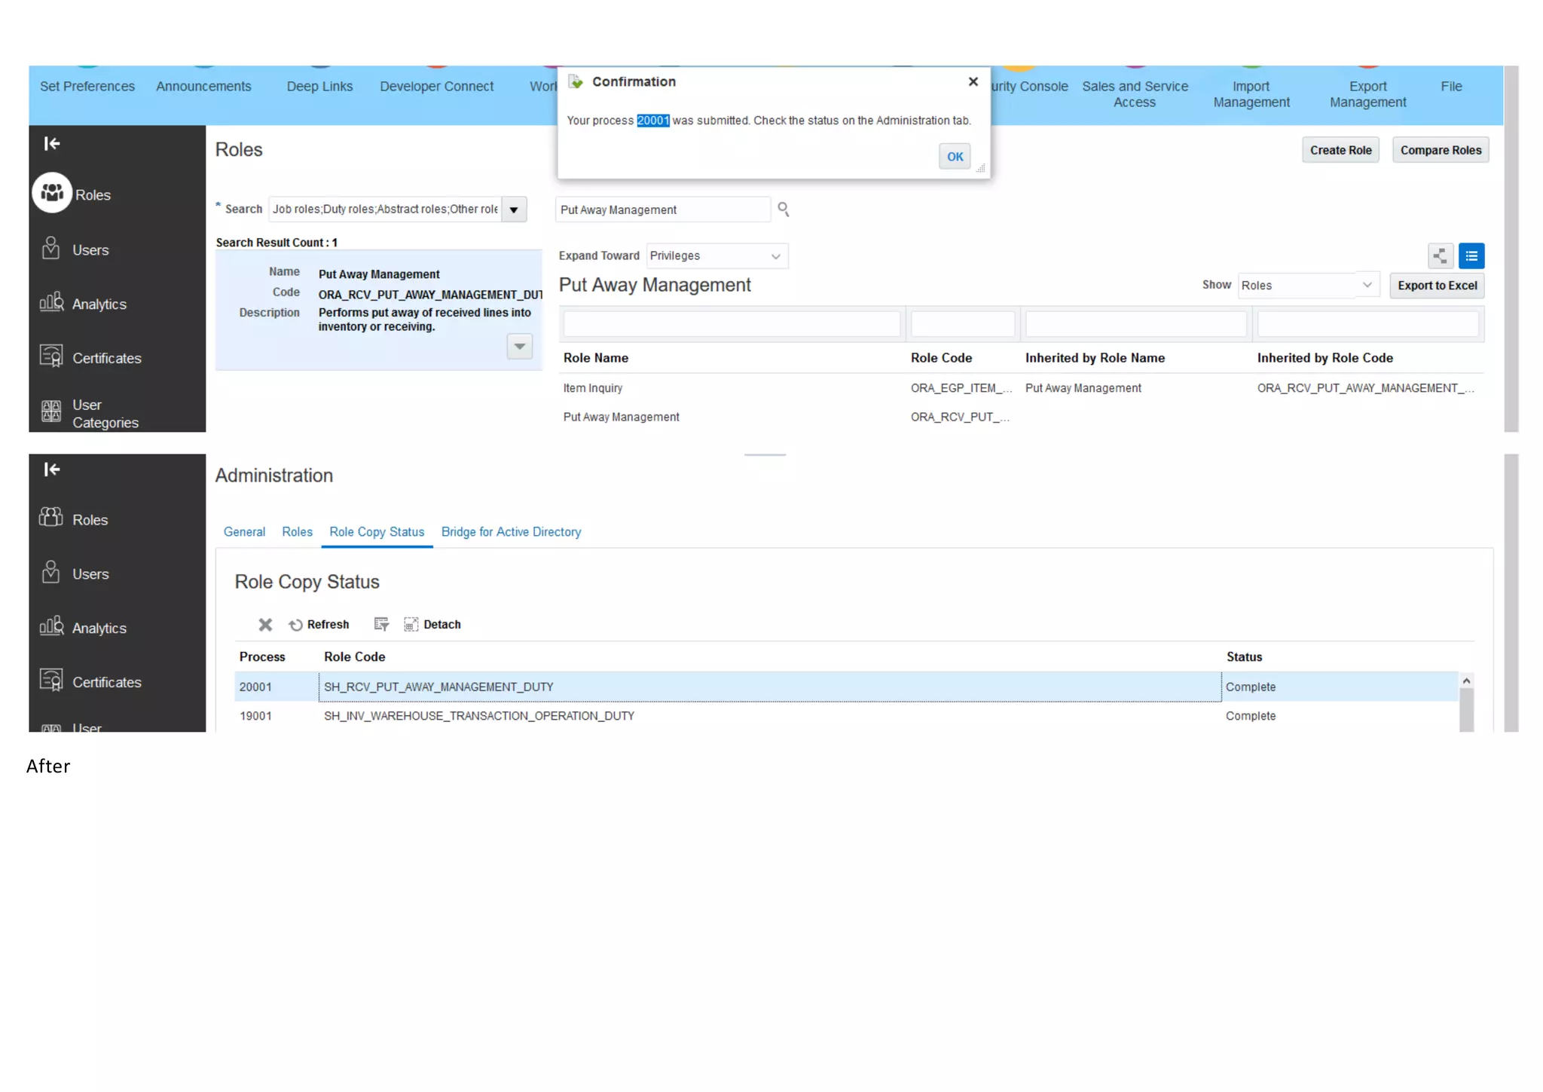Image resolution: width=1543 pixels, height=1092 pixels.
Task: Switch to graph visualization view icon
Action: [x=1439, y=255]
